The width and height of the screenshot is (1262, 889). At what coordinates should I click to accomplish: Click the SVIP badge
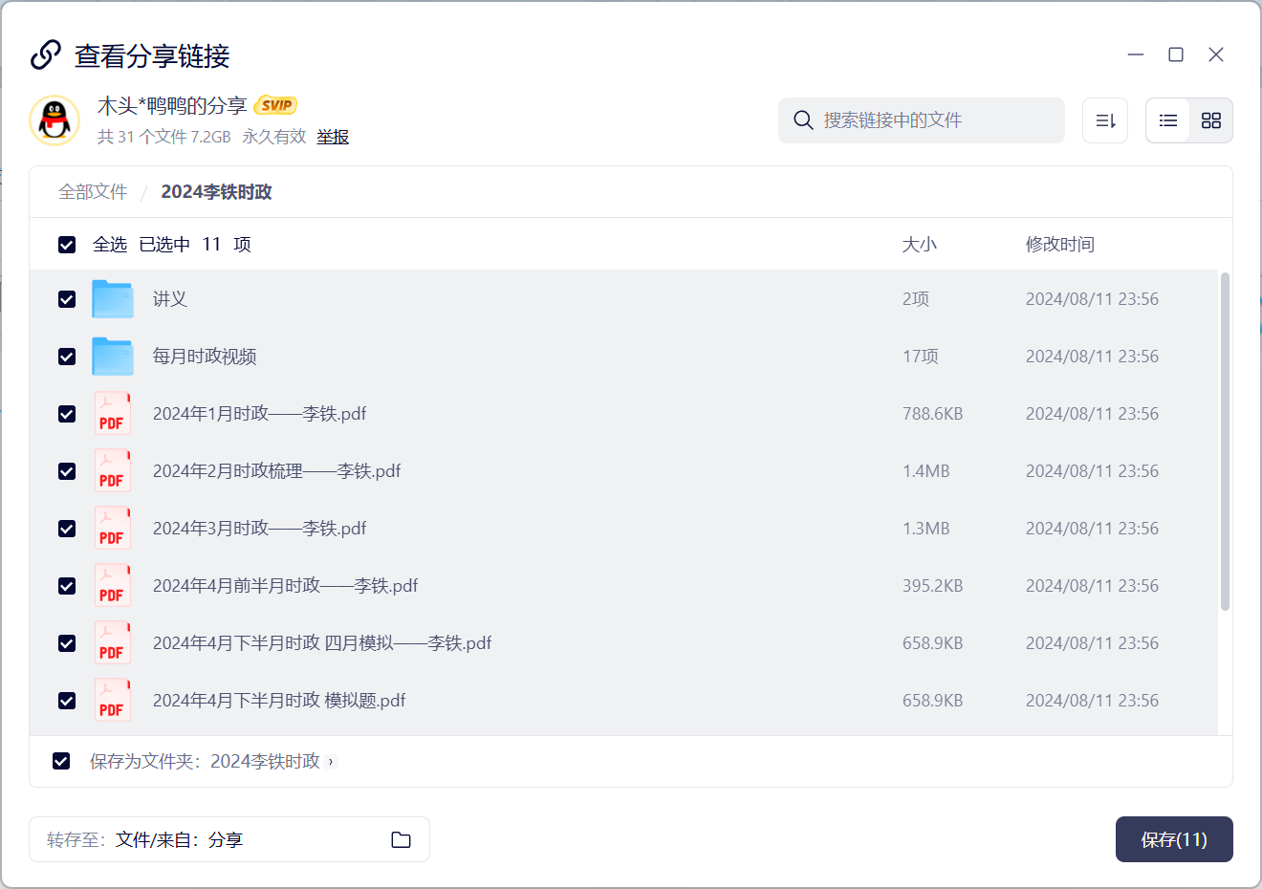[276, 105]
